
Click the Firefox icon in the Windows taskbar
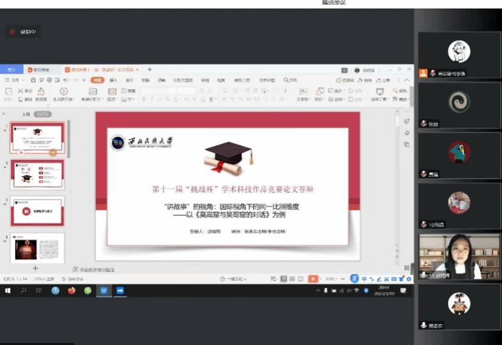pos(72,291)
